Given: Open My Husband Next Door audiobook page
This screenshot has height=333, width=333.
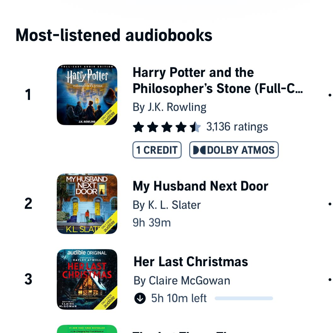Looking at the screenshot, I should click(201, 186).
